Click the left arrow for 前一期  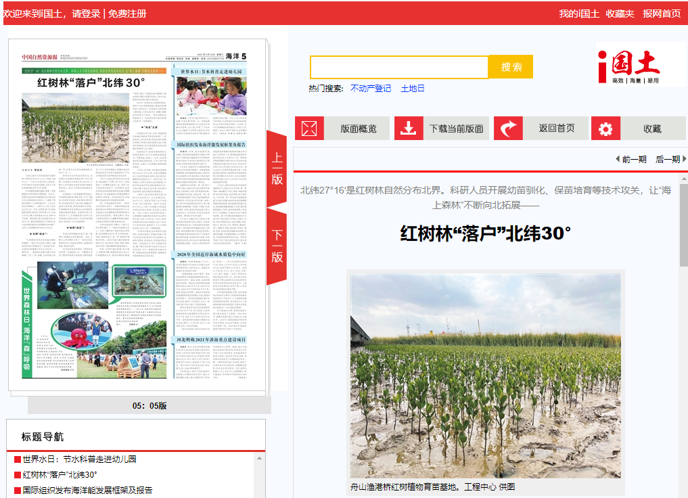click(x=617, y=159)
